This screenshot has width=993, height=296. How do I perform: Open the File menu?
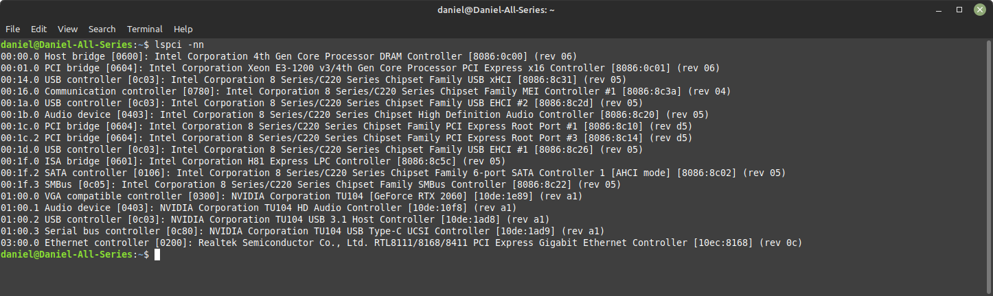[12, 29]
